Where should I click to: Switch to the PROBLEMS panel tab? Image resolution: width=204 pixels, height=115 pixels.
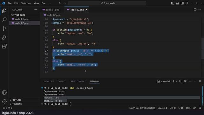click(x=48, y=81)
